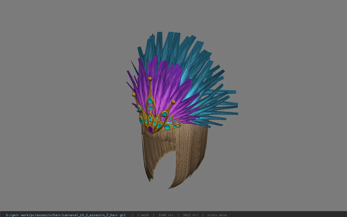Click the '3340 vtx' vertex count
The image size is (347, 217).
click(x=166, y=215)
